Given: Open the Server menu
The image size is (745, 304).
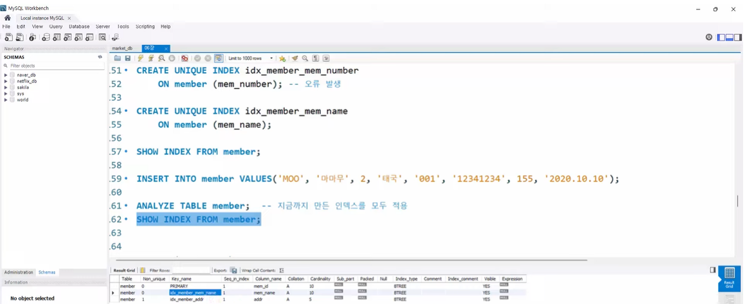Looking at the screenshot, I should [103, 27].
